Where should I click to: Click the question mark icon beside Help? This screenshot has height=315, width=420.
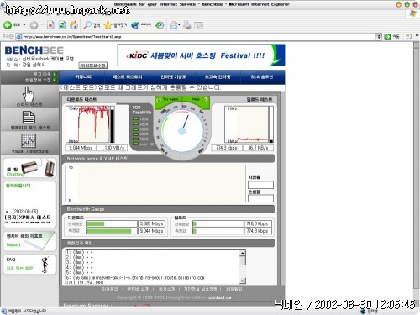click(206, 100)
